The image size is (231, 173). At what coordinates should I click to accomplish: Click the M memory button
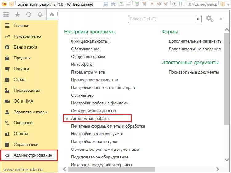tap(152, 4)
